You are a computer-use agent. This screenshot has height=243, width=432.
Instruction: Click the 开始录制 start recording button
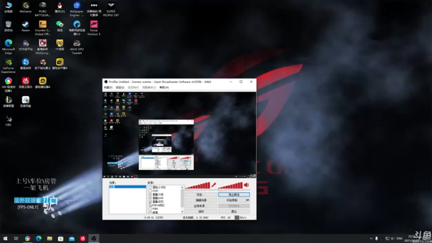pyautogui.click(x=232, y=200)
